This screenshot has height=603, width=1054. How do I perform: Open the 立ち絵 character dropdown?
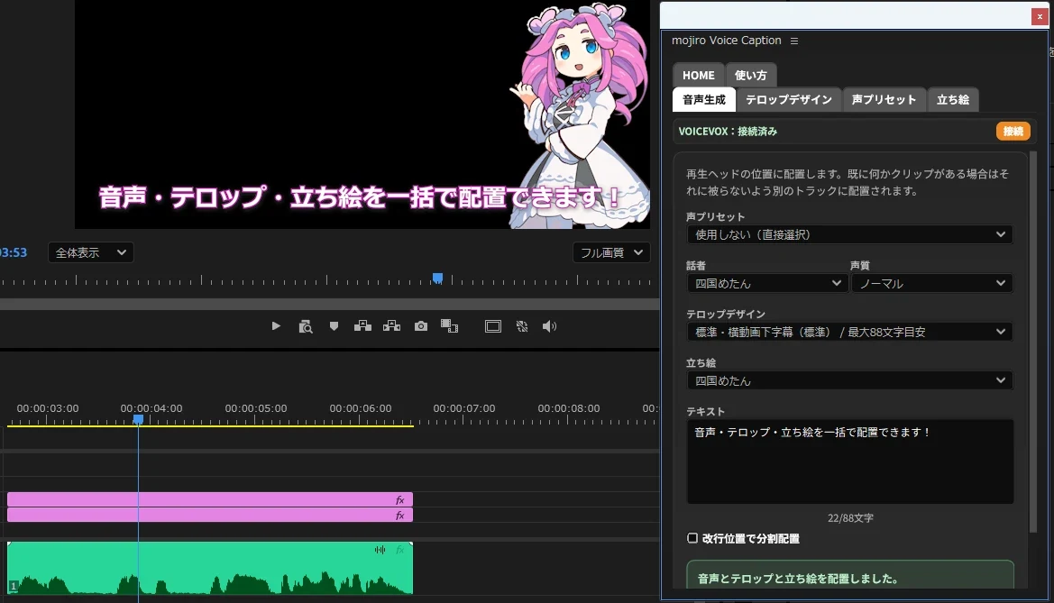(x=849, y=379)
